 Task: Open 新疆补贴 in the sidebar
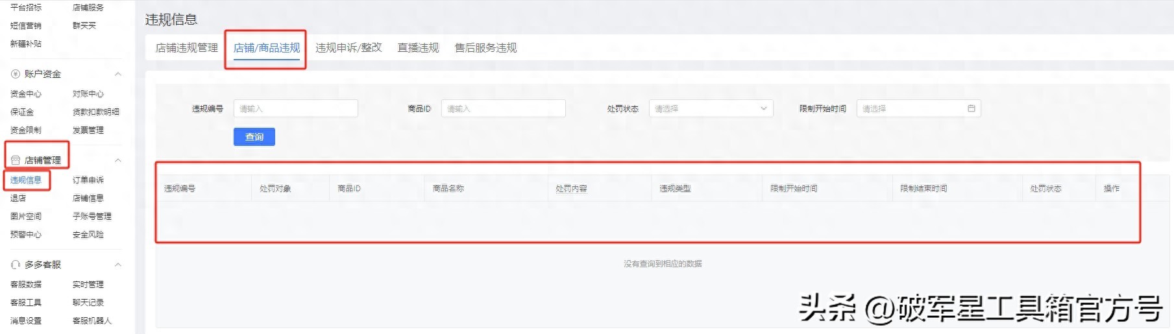tap(26, 44)
